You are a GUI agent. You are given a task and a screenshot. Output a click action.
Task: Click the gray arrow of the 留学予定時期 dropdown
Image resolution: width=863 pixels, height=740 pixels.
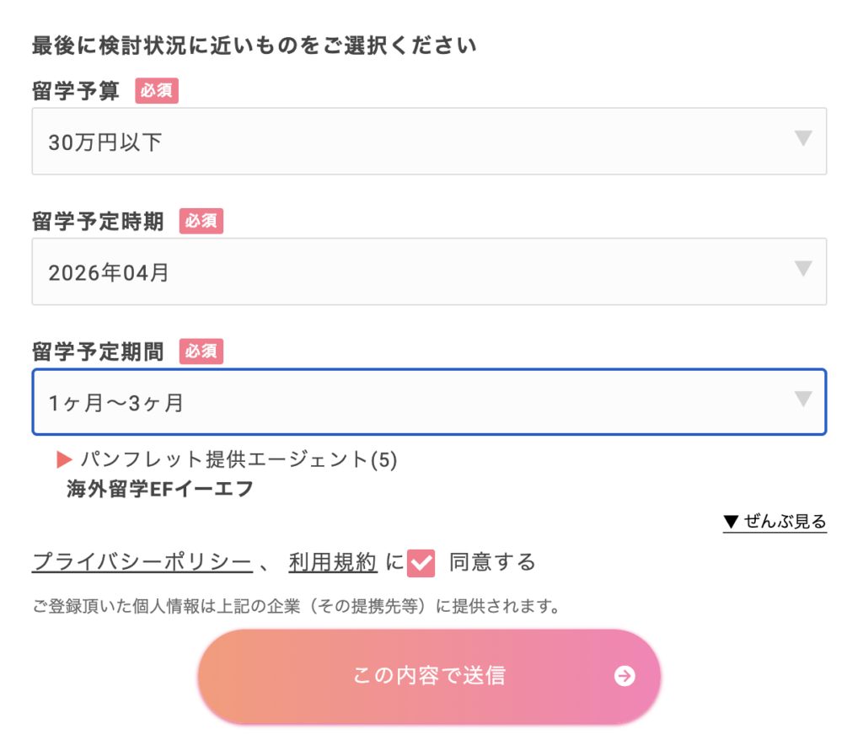tap(803, 269)
